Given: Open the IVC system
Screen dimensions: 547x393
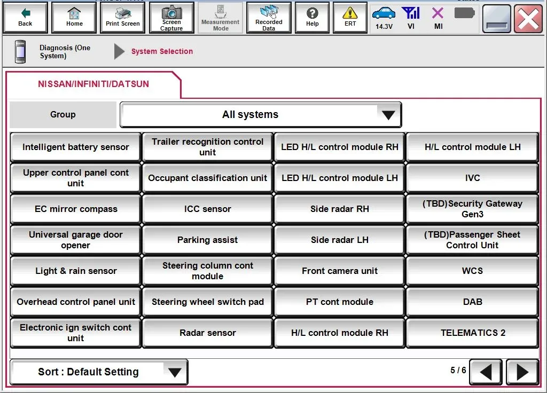Looking at the screenshot, I should click(472, 178).
